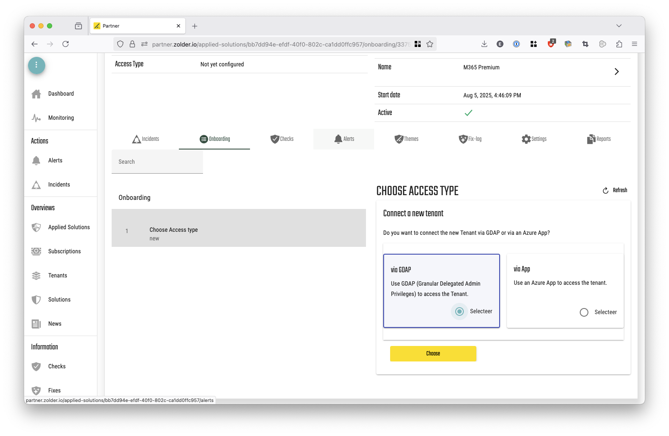Screen dimensions: 669x436
Task: Open Applied Solutions overview
Action: pyautogui.click(x=69, y=227)
